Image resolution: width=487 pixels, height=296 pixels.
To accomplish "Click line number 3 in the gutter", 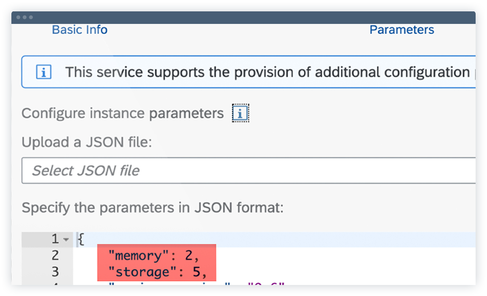I will (55, 271).
